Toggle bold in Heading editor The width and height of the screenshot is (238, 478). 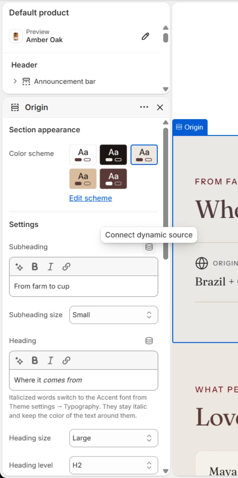pos(35,360)
